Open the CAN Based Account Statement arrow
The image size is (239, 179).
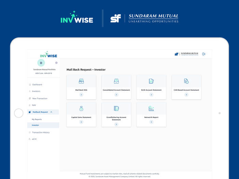tap(186, 95)
